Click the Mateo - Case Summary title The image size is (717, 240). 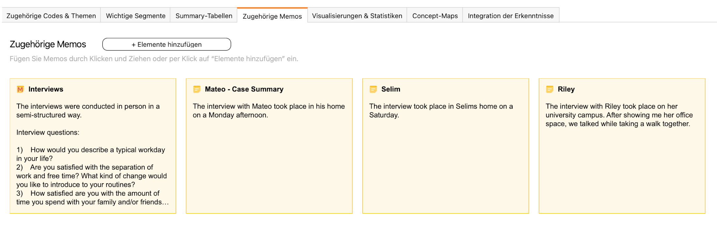[244, 89]
